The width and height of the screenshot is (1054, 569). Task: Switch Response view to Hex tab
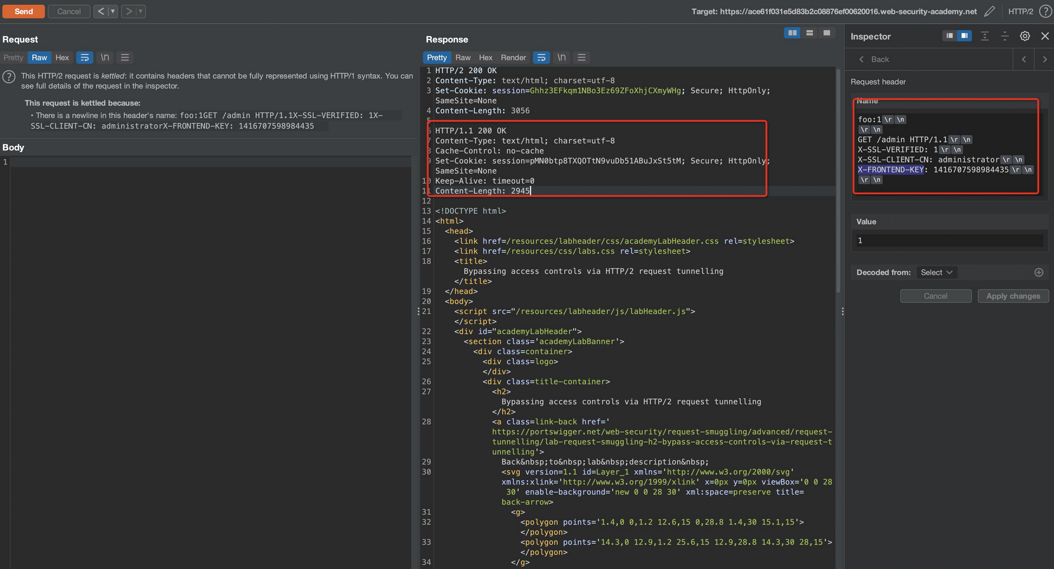click(486, 58)
